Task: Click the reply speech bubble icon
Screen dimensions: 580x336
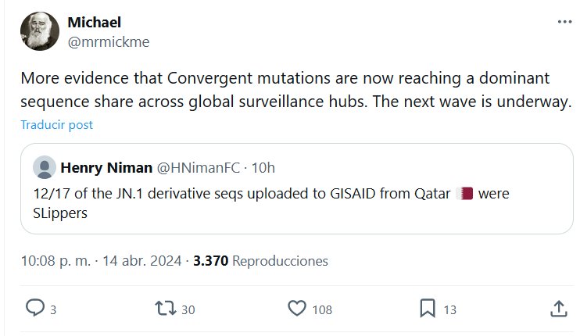Action: click(x=35, y=309)
